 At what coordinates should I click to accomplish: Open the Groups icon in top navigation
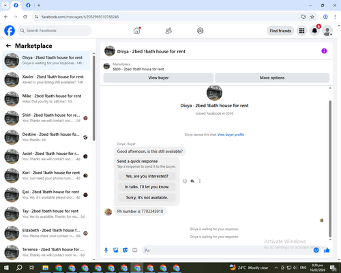pyautogui.click(x=201, y=31)
